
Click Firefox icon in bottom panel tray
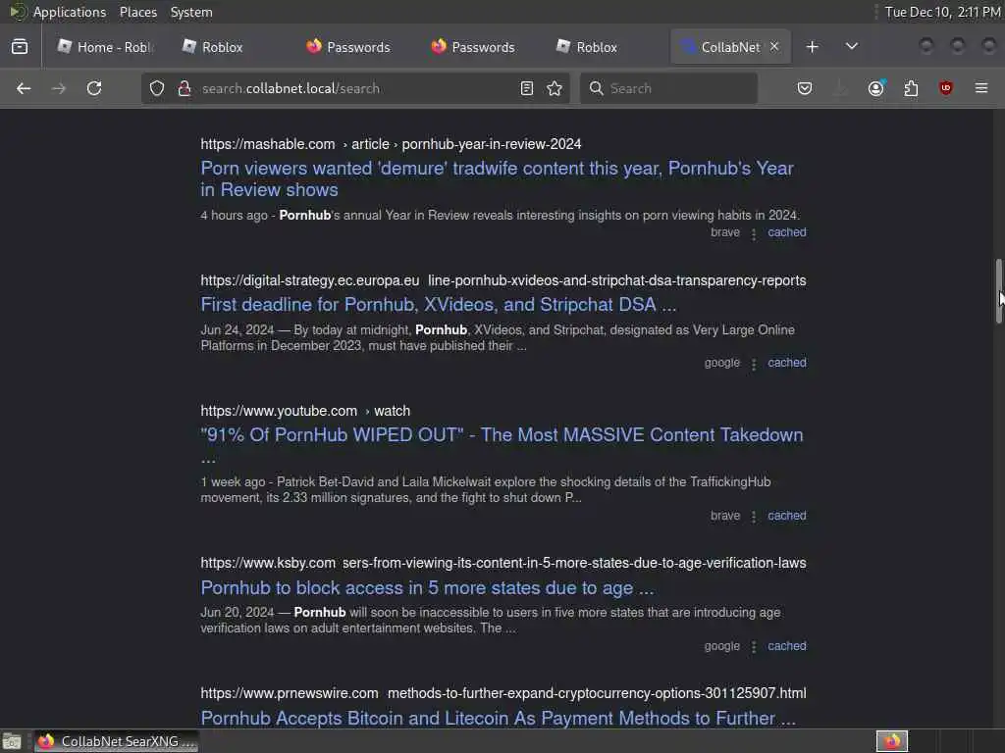(x=892, y=741)
